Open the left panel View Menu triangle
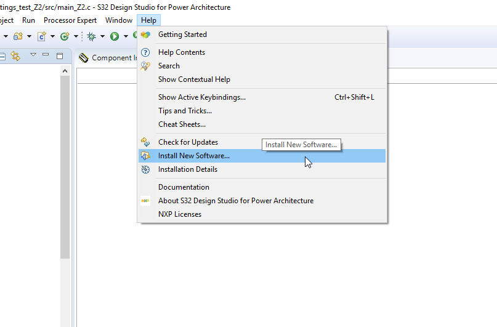The image size is (497, 327). tap(33, 56)
